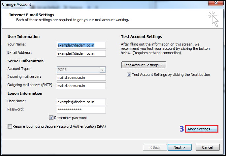Disable testing settings on Next checkbox

129,75
